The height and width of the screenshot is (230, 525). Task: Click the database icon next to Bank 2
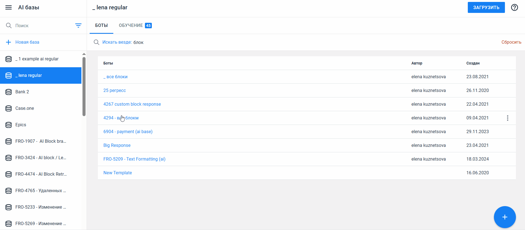[x=9, y=92]
